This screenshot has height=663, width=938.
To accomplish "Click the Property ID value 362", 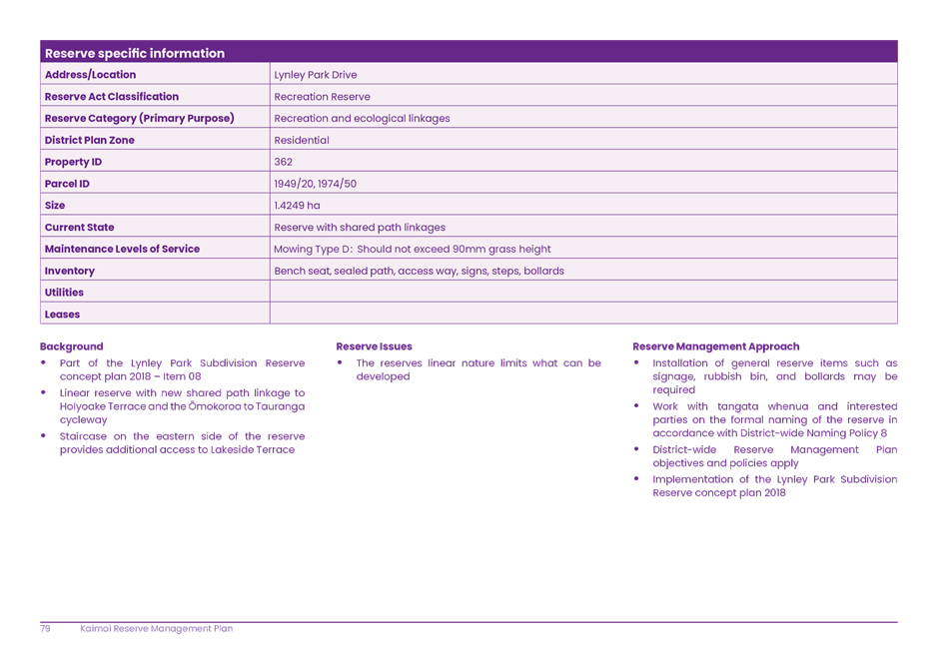I will (x=283, y=161).
